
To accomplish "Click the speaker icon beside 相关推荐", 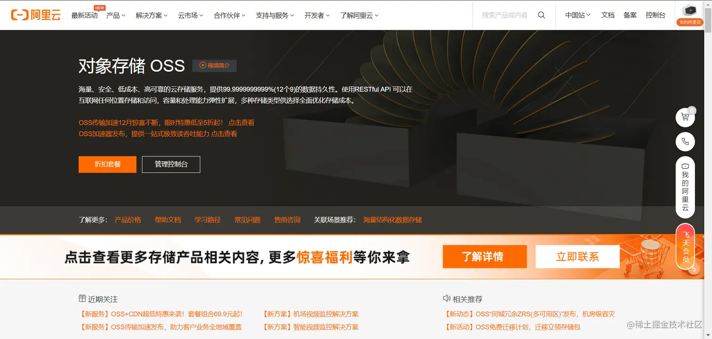I will 447,299.
